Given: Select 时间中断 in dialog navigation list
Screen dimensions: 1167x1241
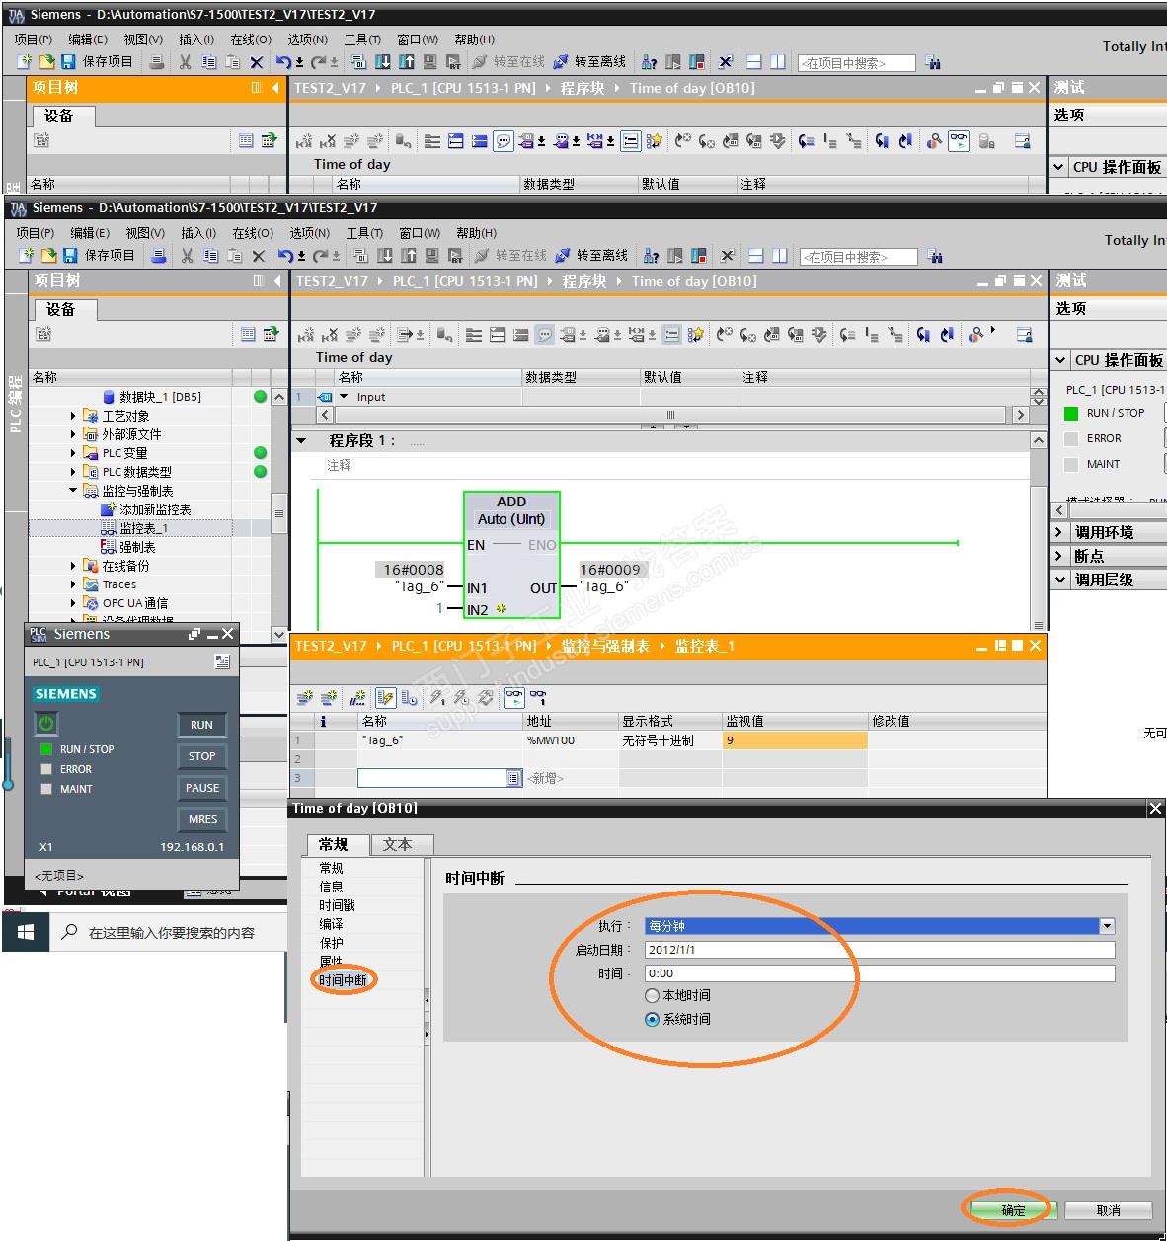Looking at the screenshot, I should [x=343, y=980].
